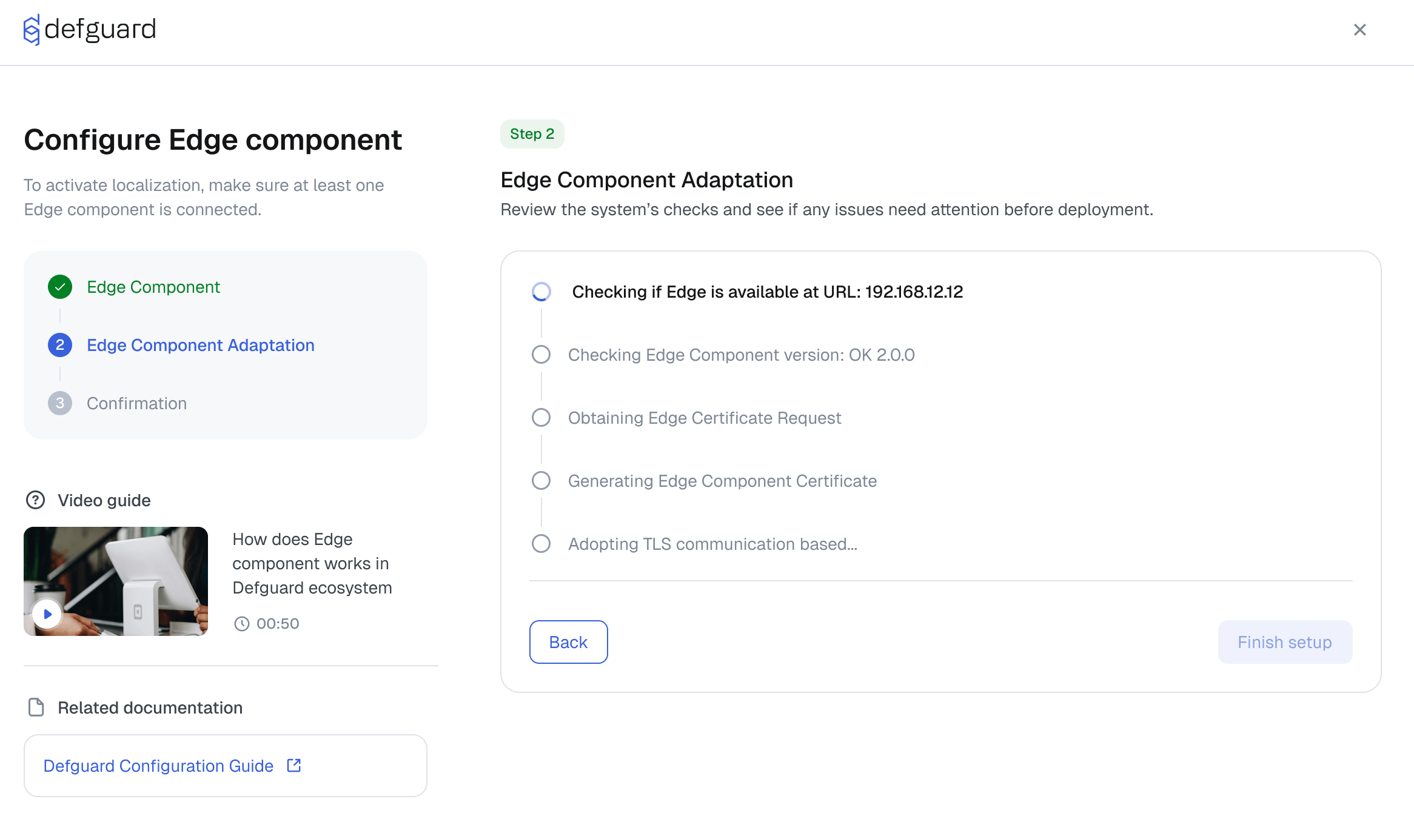Click the Back button
This screenshot has height=816, width=1414.
[x=568, y=641]
